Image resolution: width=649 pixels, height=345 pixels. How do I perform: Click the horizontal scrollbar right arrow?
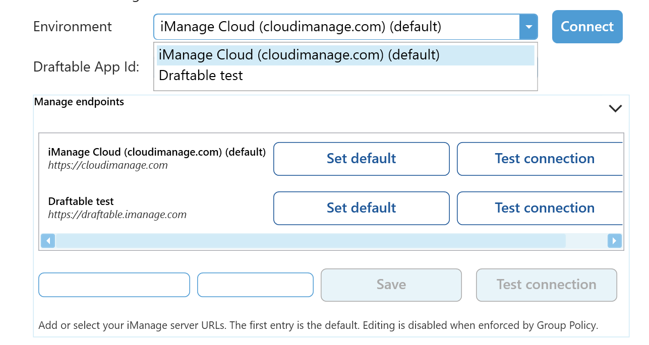[614, 241]
